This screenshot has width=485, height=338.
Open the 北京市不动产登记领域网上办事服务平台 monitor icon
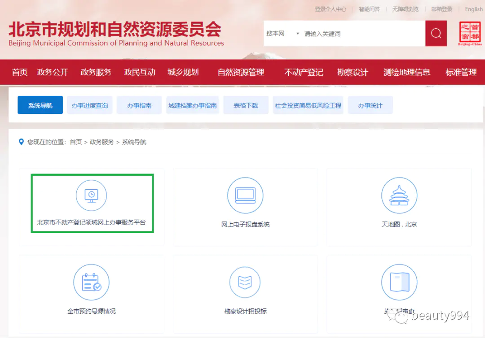pyautogui.click(x=91, y=195)
